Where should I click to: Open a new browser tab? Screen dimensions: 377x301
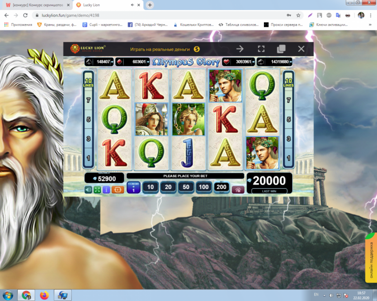[150, 5]
